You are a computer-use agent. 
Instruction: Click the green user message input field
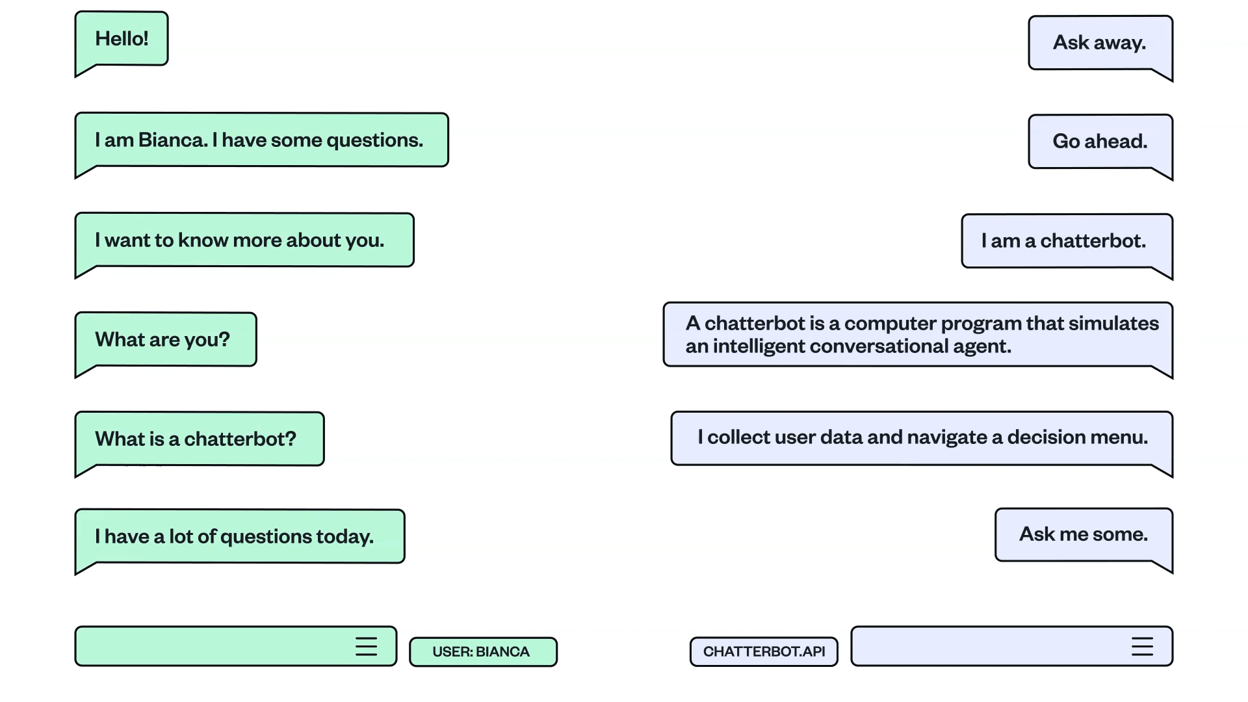point(214,647)
